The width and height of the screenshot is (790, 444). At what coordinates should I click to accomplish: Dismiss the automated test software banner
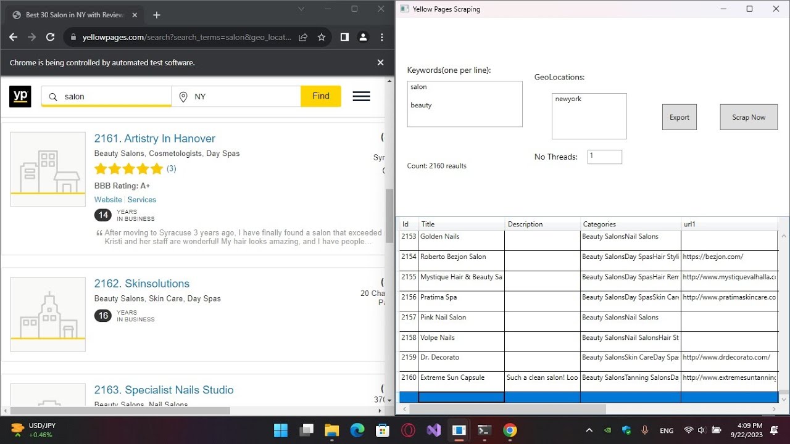380,62
